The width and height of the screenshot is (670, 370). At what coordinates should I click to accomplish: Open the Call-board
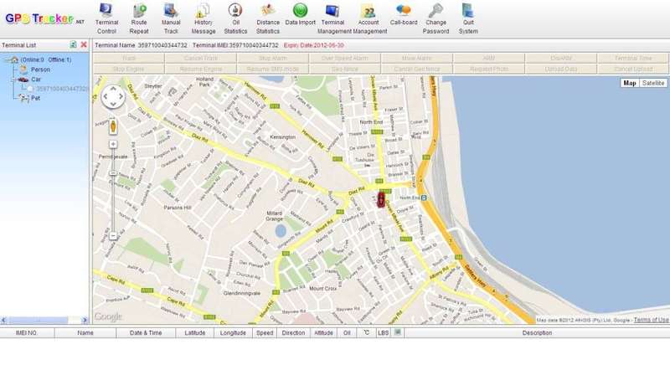tap(404, 14)
